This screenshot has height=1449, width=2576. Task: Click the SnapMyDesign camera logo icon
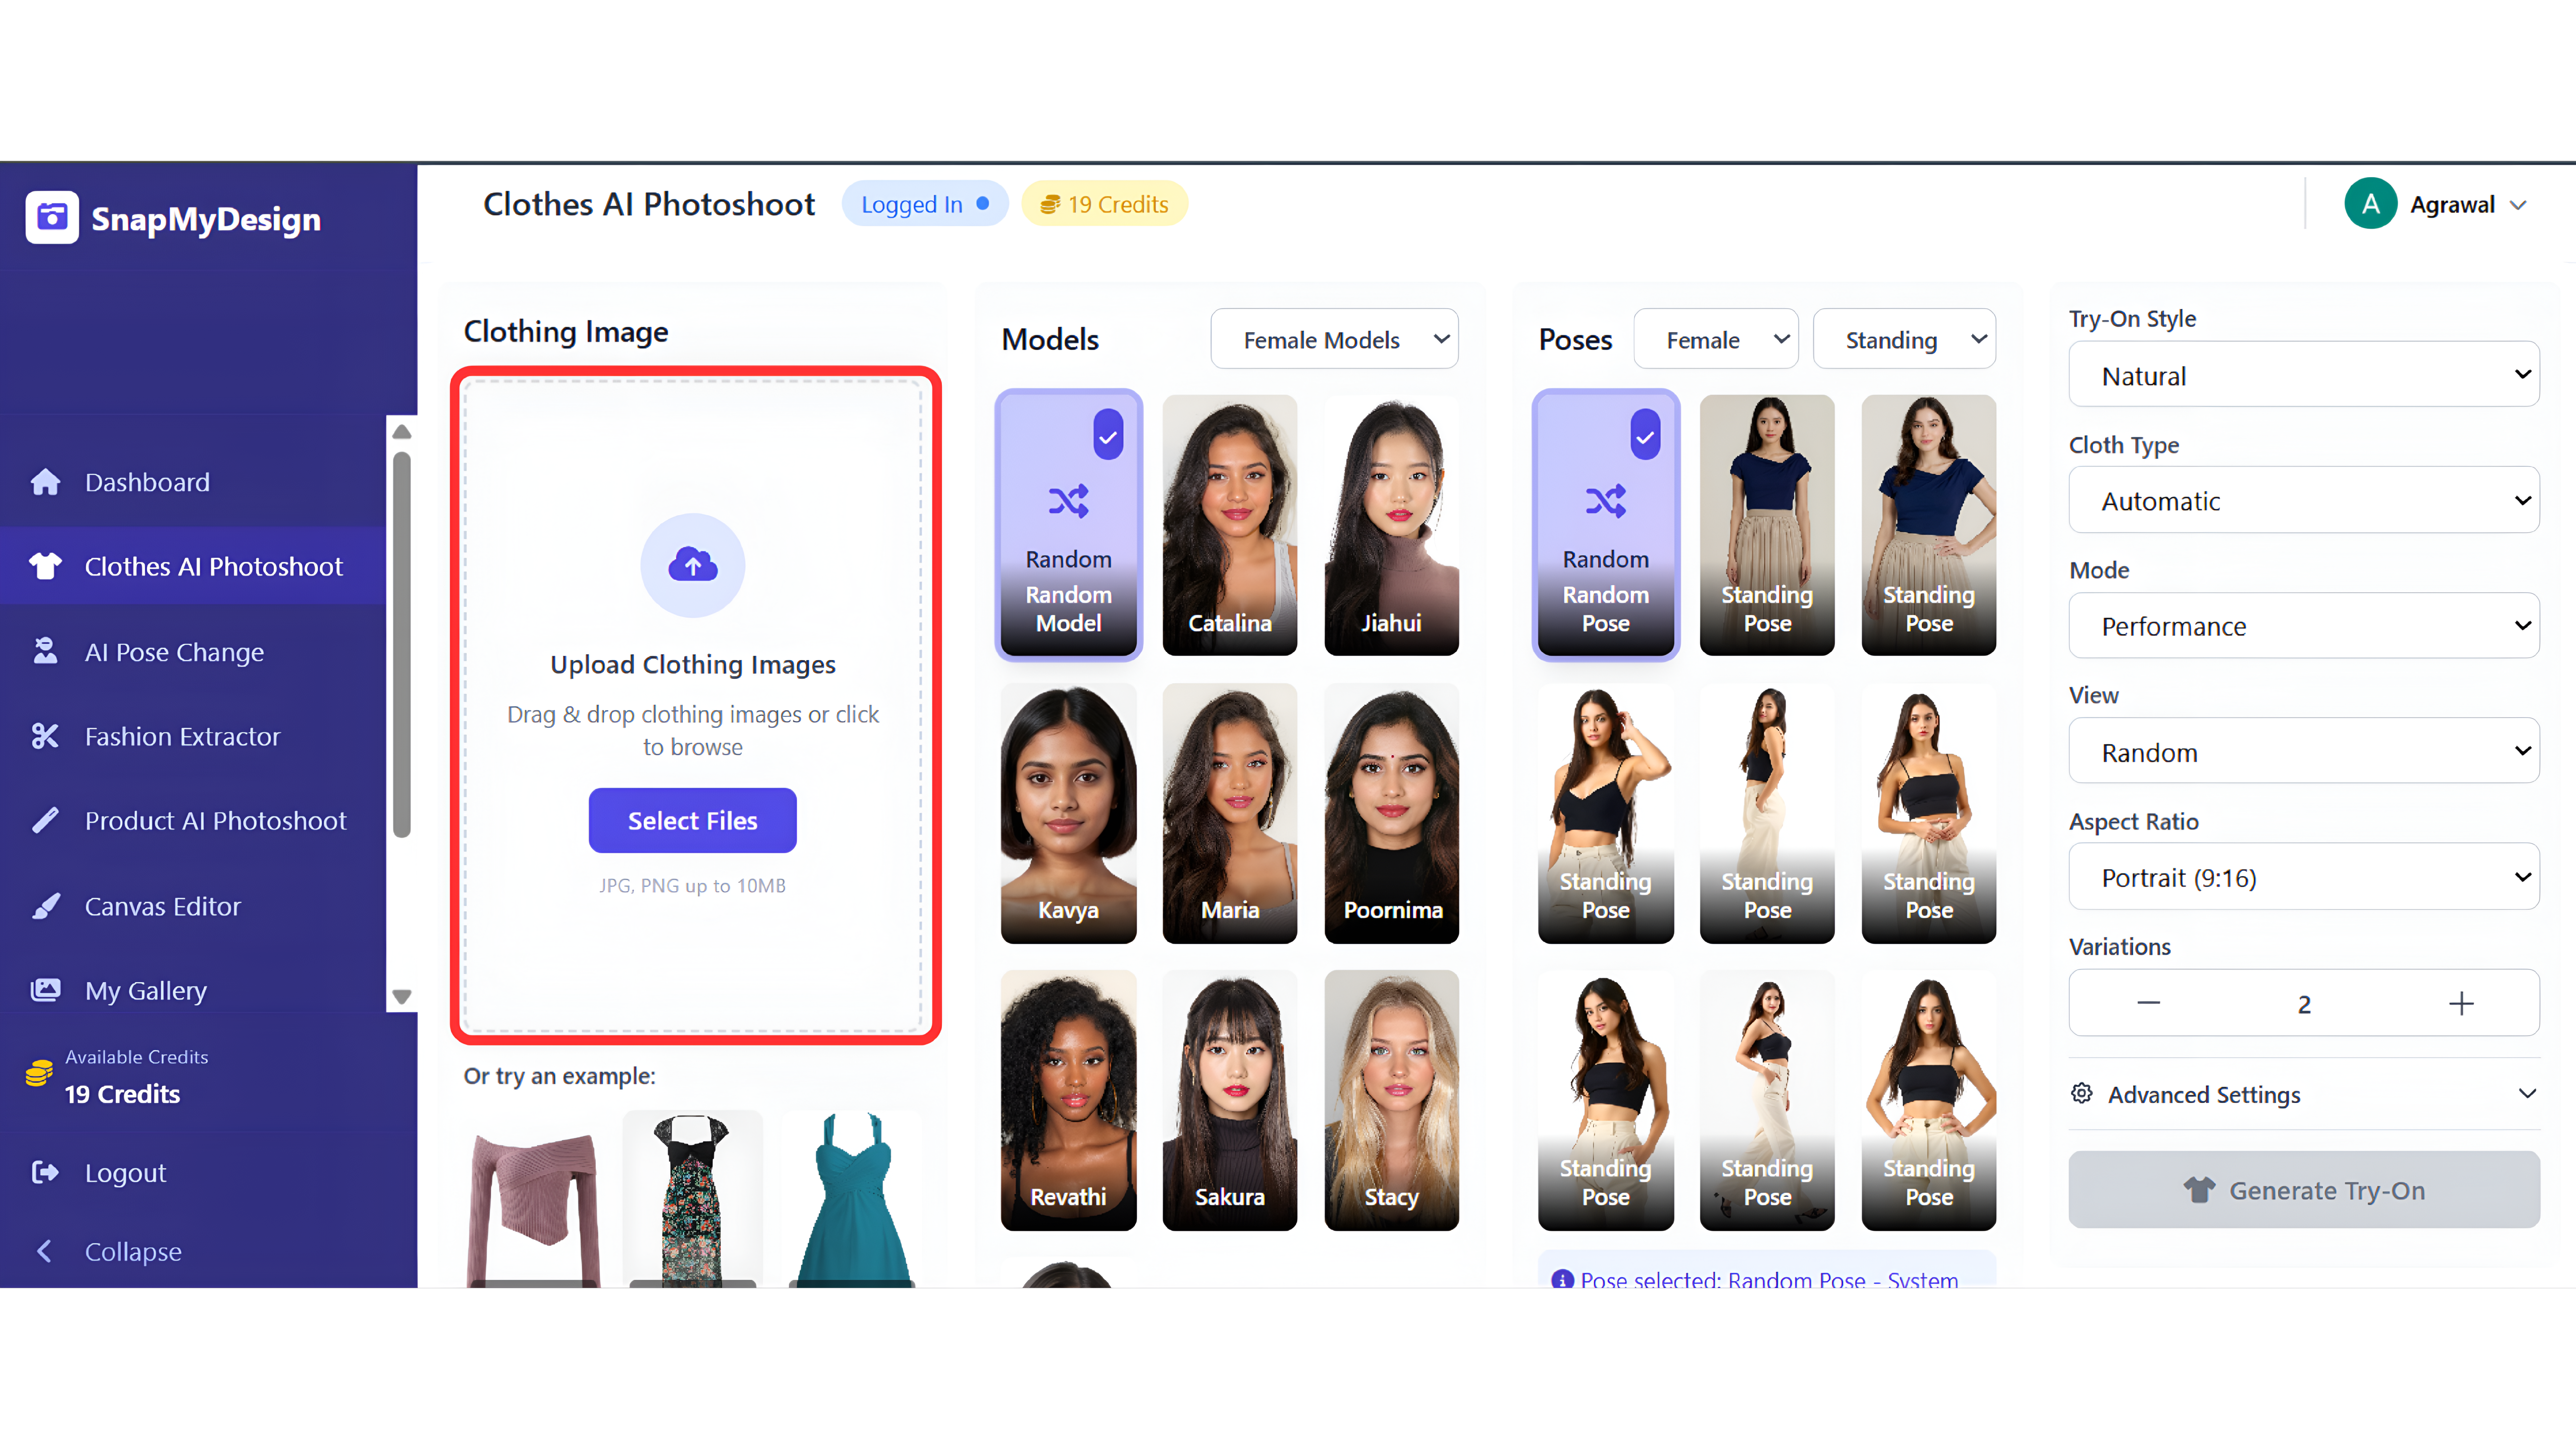coord(52,217)
